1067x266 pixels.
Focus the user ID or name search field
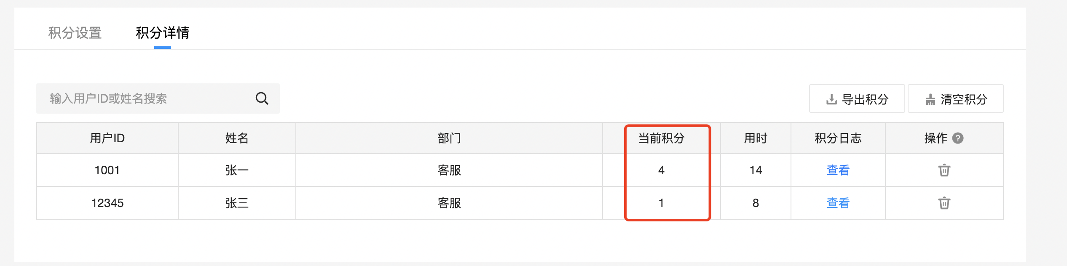tap(143, 98)
